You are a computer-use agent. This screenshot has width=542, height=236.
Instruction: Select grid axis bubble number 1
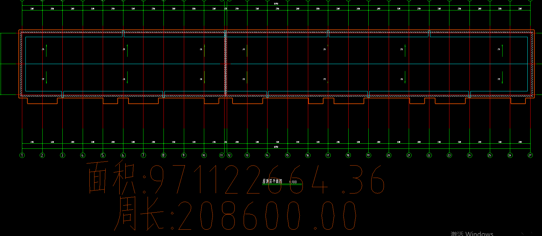point(22,155)
